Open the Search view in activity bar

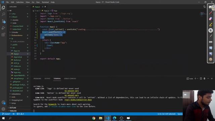(3, 14)
